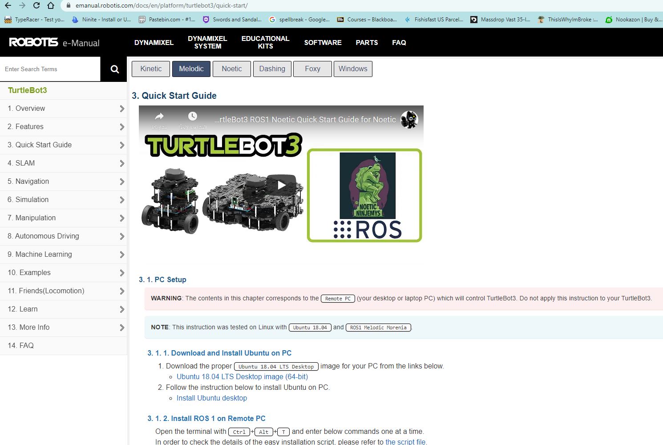This screenshot has height=445, width=663.
Task: Click the Watch Later clock on the video
Action: tap(192, 116)
